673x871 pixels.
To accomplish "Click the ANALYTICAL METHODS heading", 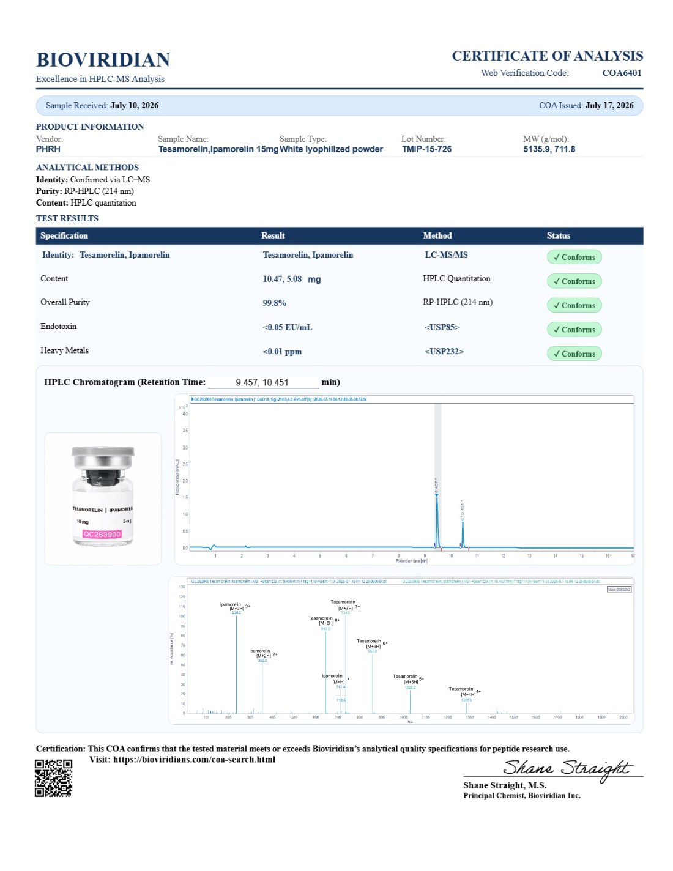I will click(x=87, y=167).
